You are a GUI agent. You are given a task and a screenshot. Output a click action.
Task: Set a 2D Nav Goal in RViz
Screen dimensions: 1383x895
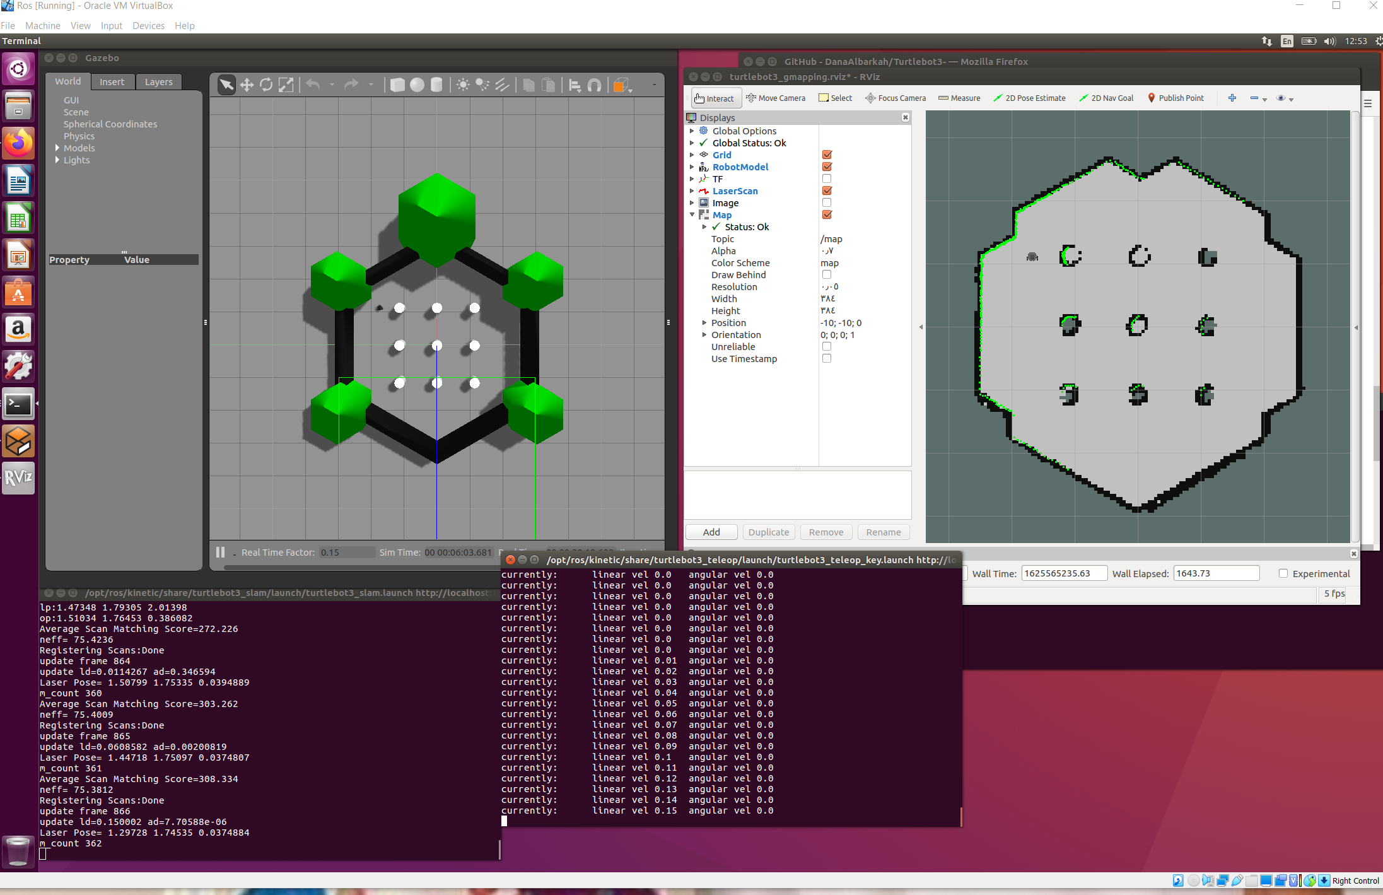(x=1107, y=98)
